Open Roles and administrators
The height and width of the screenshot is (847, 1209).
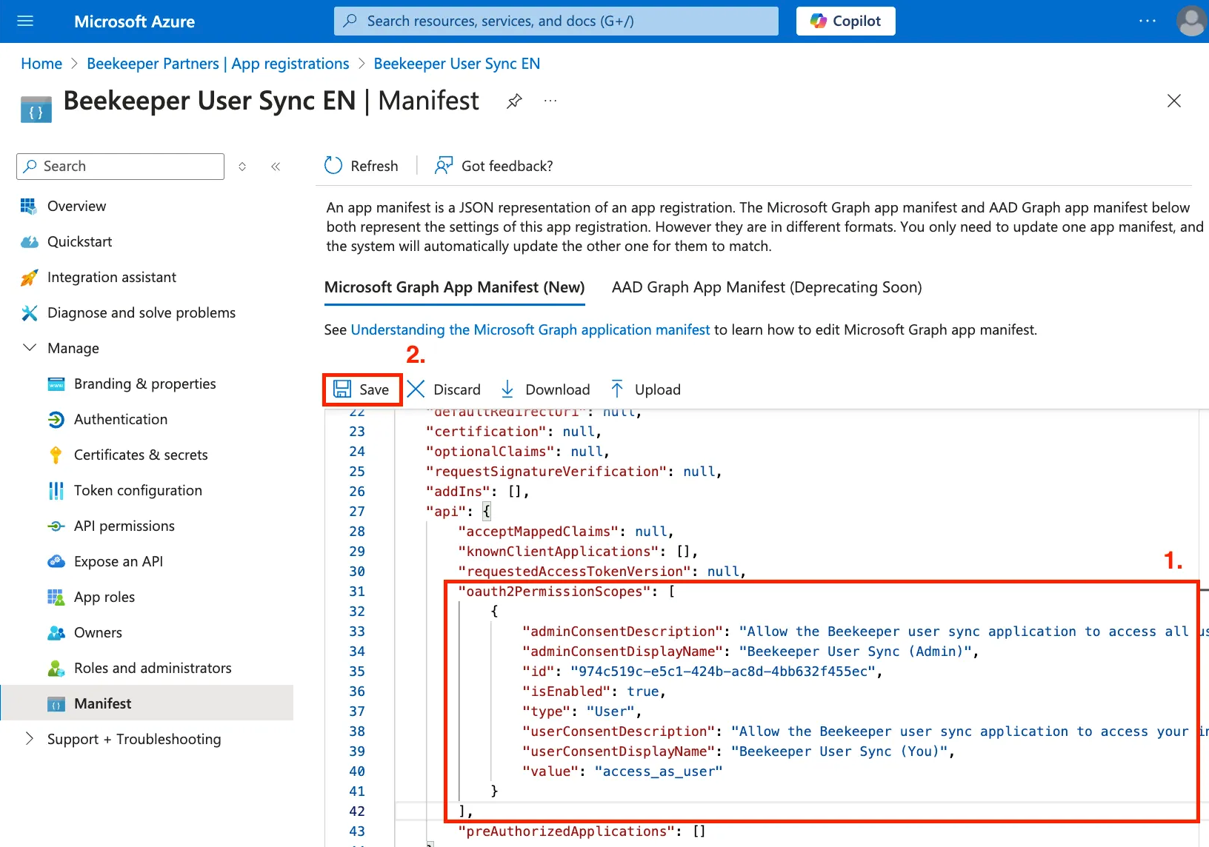coord(153,668)
